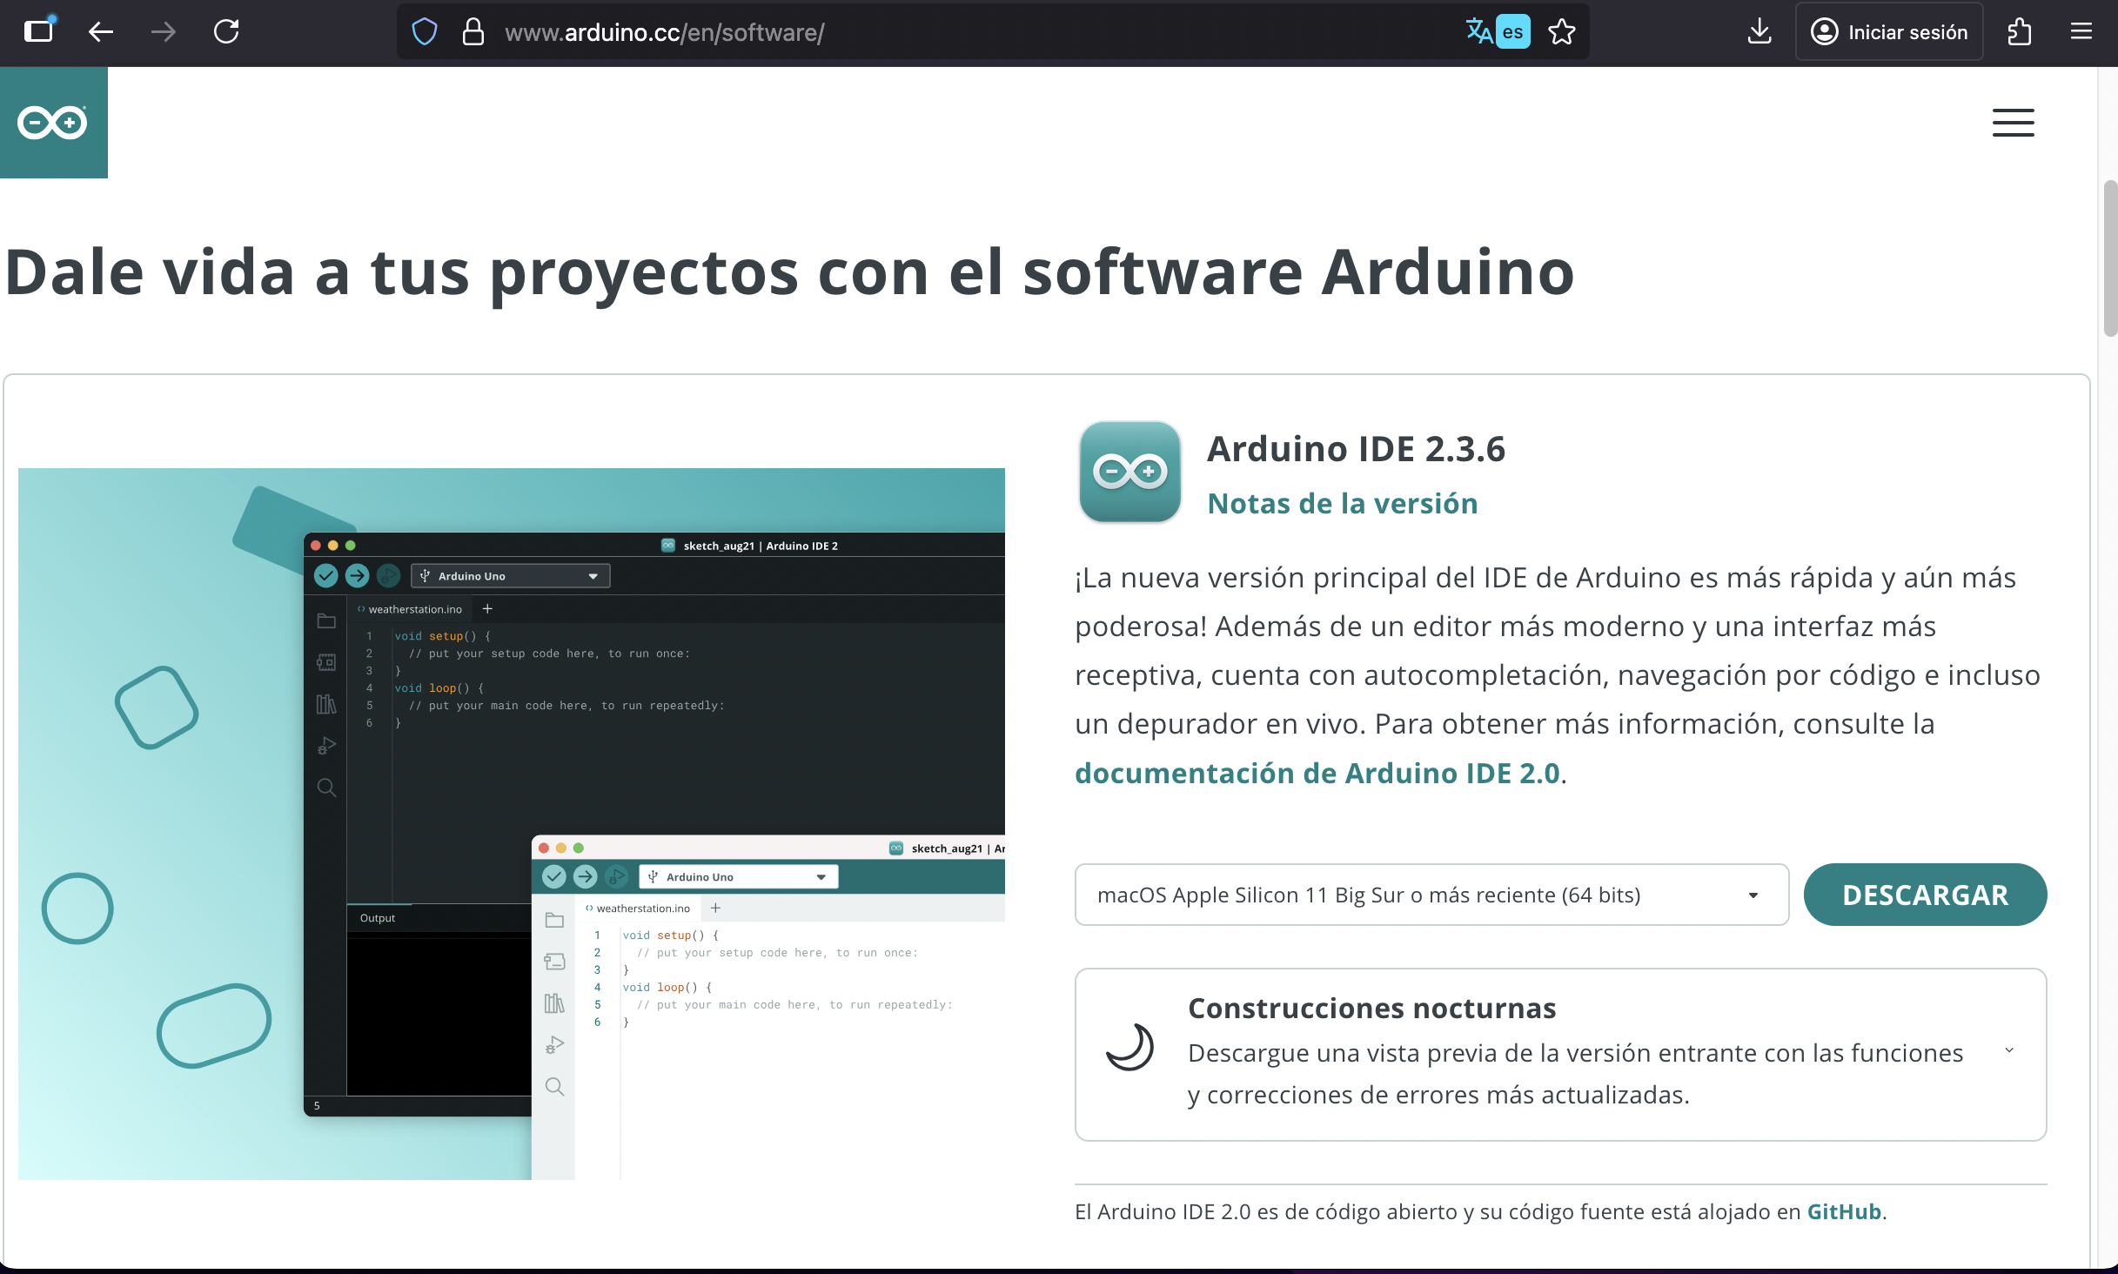2118x1274 pixels.
Task: Click the tracking protection shield icon
Action: [424, 32]
